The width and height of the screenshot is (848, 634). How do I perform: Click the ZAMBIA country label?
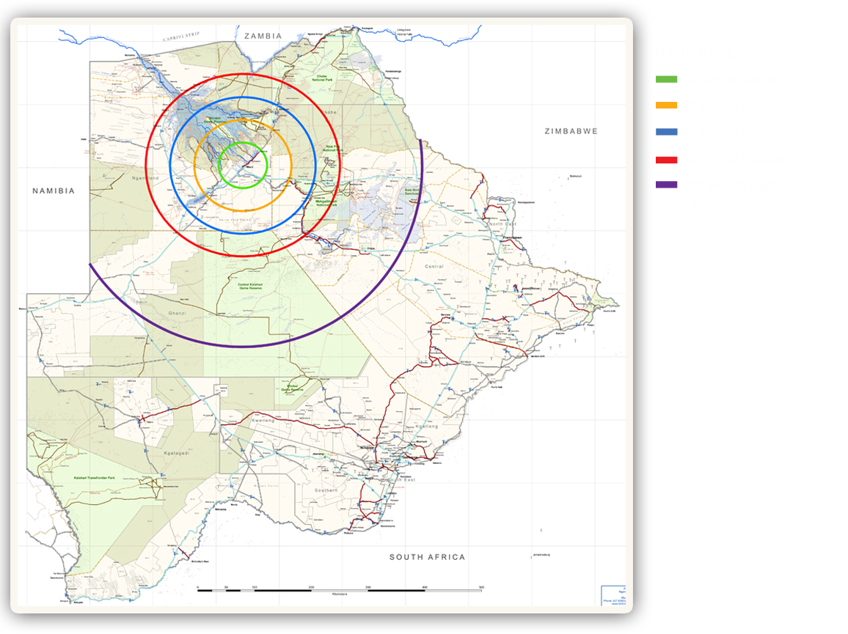(263, 36)
